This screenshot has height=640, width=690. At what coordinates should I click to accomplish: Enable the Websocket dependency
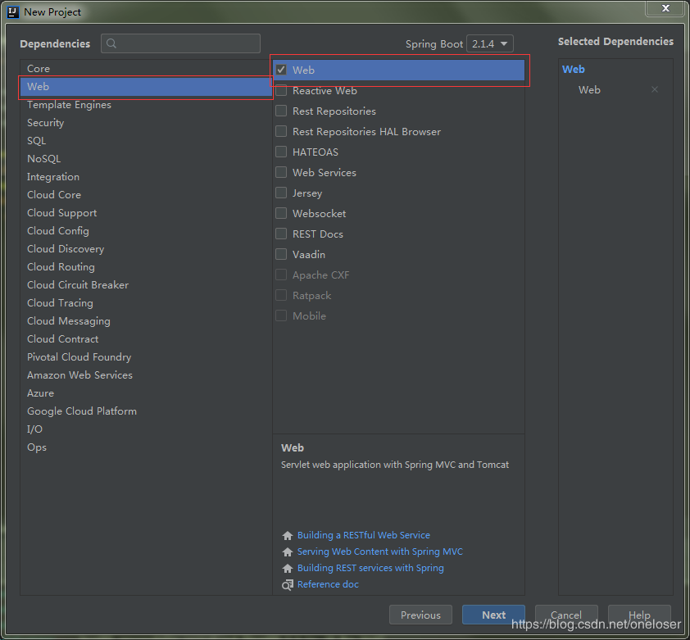281,213
